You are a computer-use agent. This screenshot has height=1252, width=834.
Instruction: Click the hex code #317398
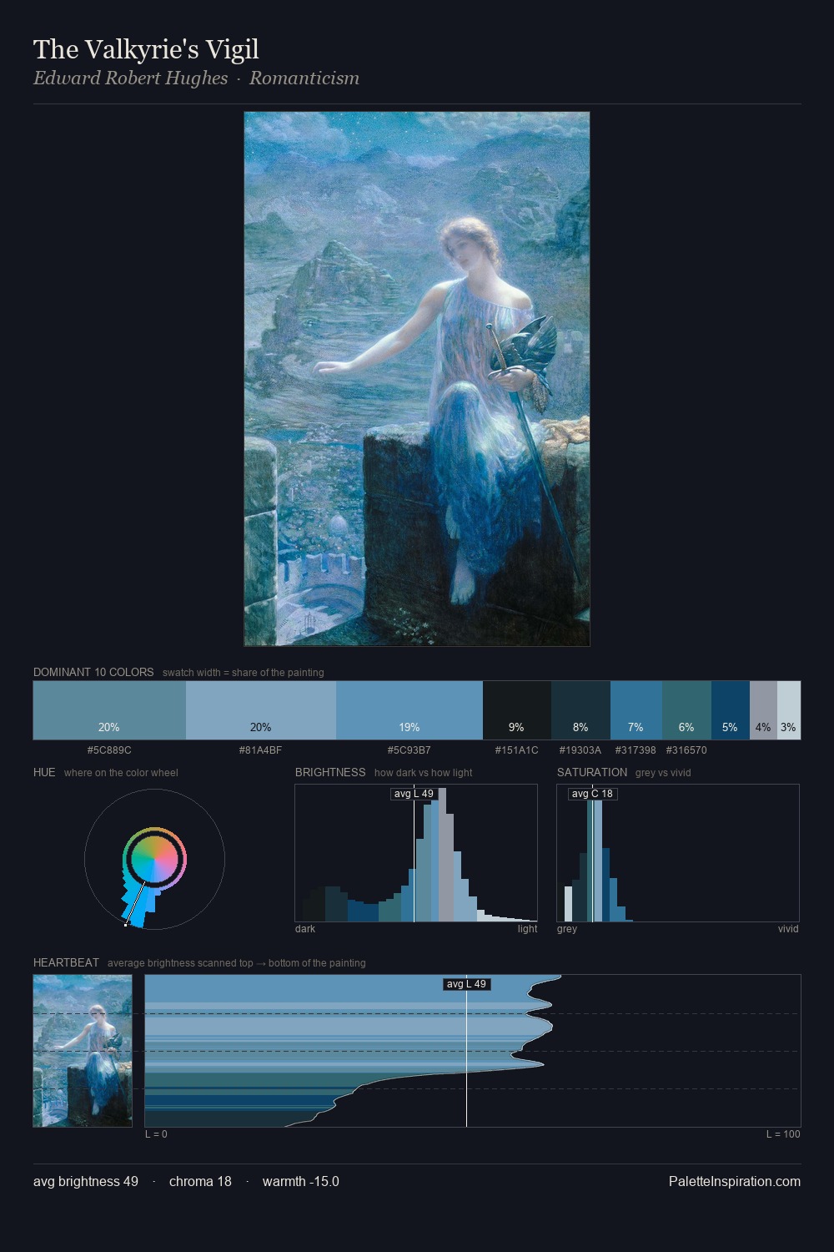[x=636, y=750]
